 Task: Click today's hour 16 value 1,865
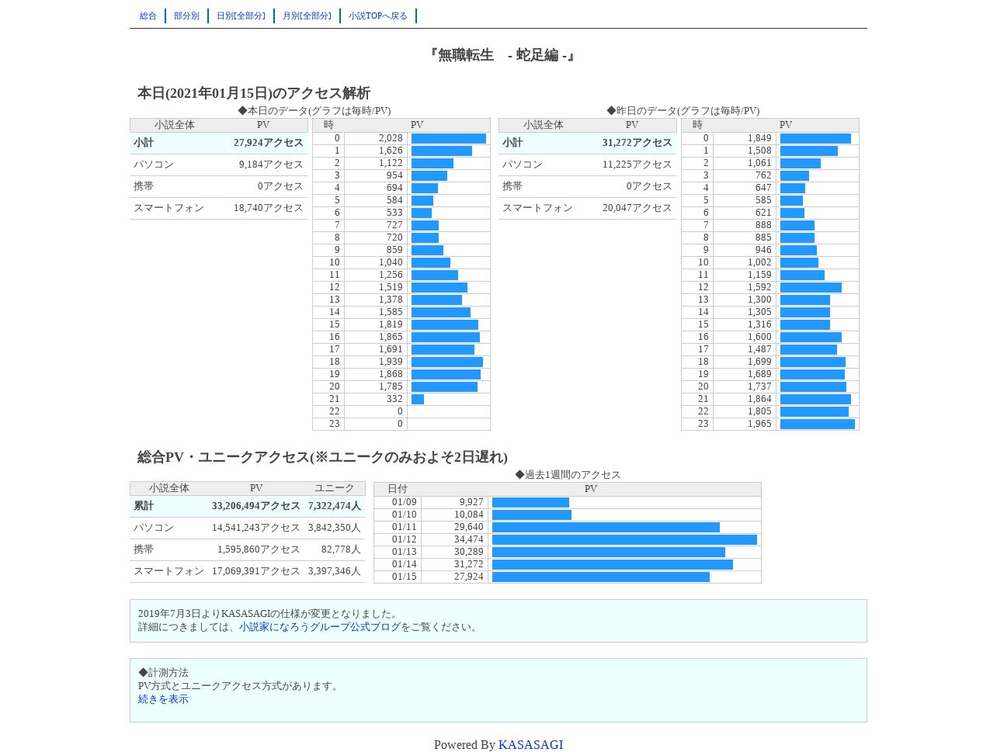[391, 337]
